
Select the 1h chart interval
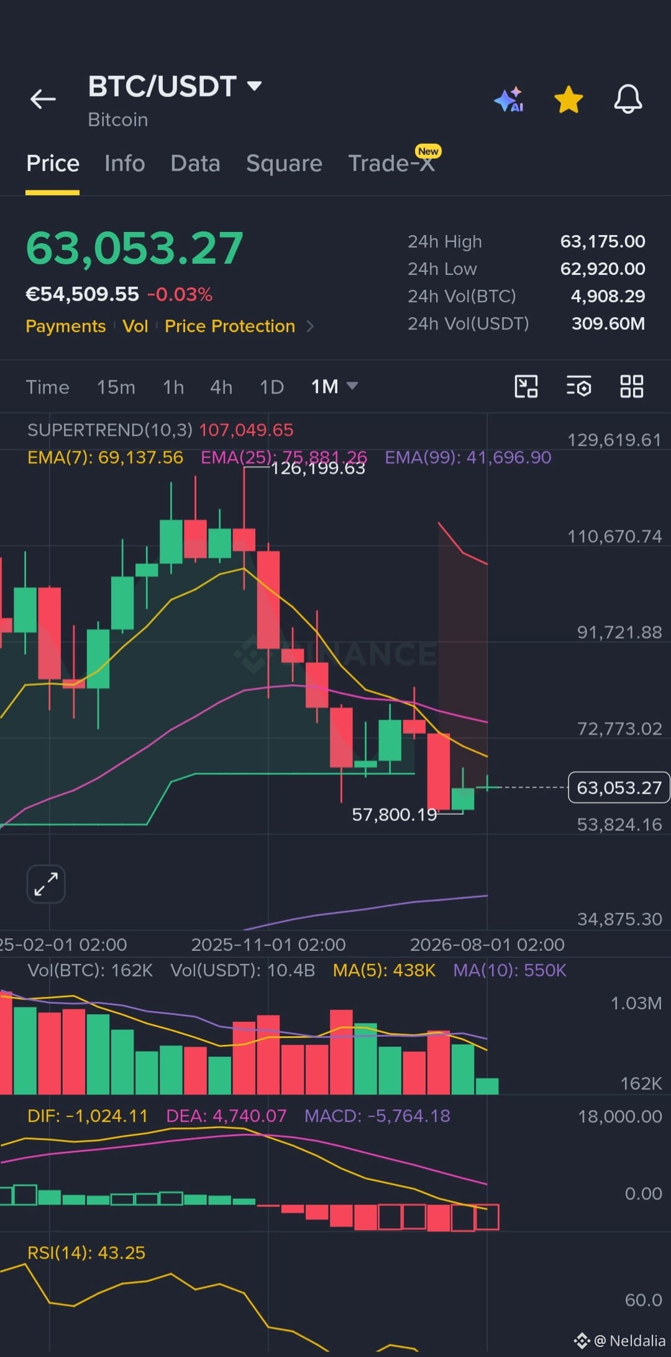click(x=173, y=387)
